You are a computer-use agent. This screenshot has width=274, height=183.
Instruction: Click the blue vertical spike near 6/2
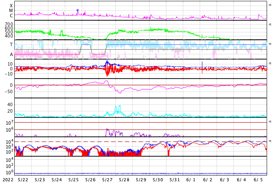tap(202, 65)
